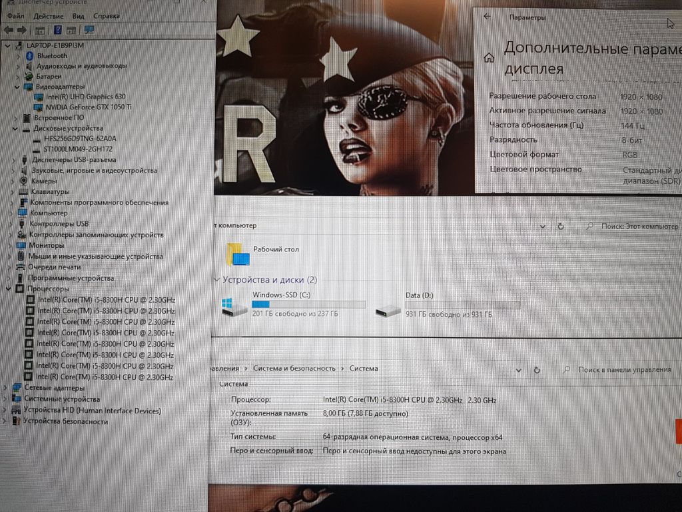Screen dimensions: 682x512
Task: Open the 'Вид' menu
Action: pos(78,15)
